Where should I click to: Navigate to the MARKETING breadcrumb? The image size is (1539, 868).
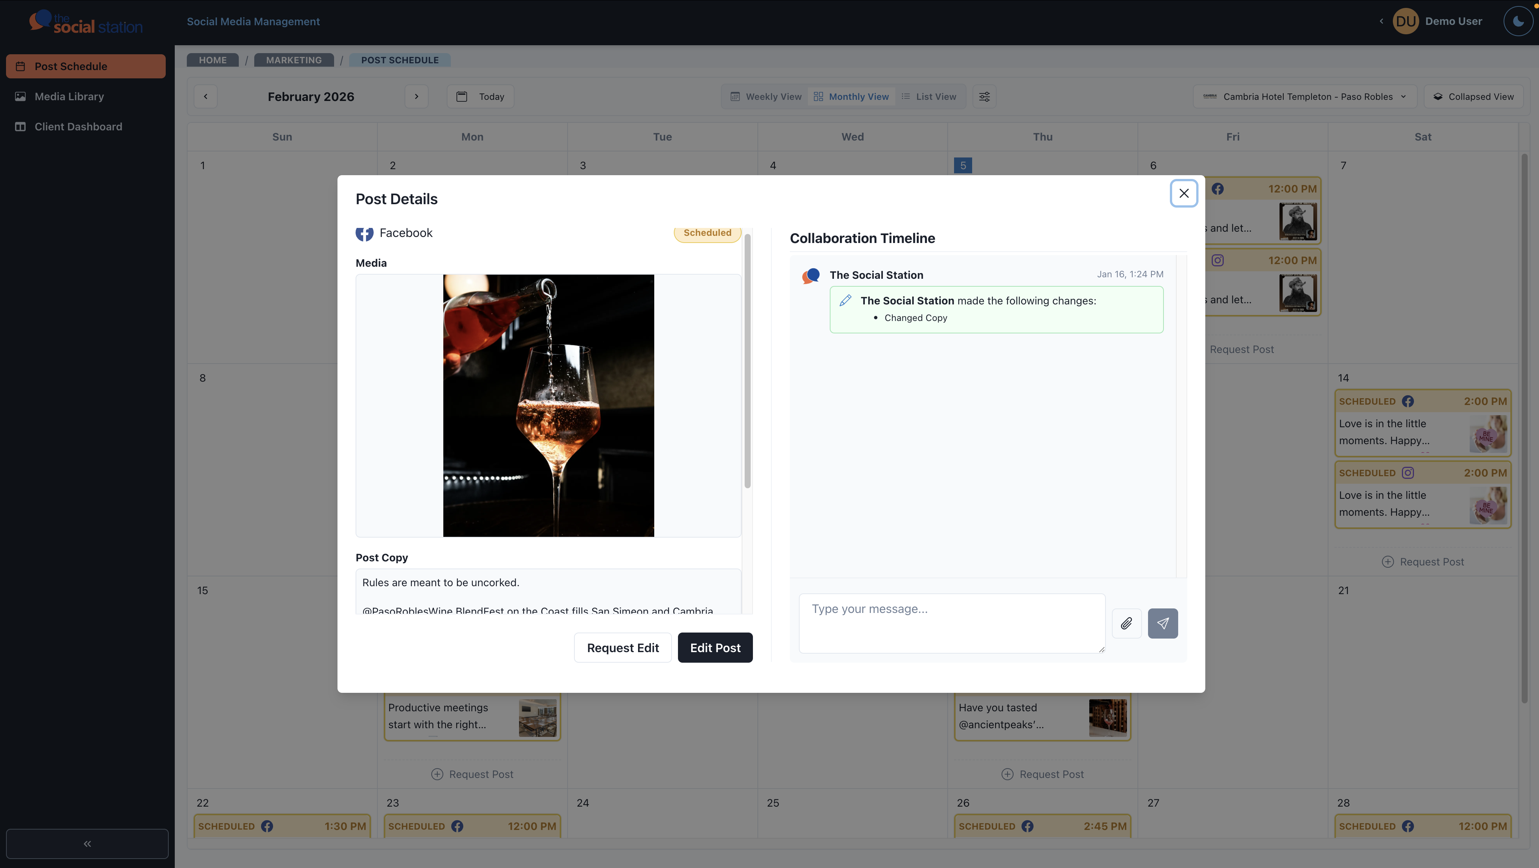tap(293, 60)
